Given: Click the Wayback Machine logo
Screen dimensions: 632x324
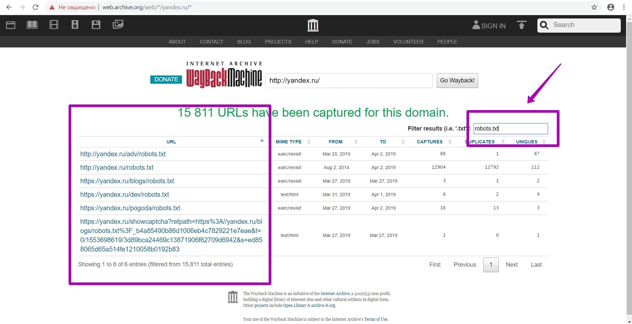Looking at the screenshot, I should click(224, 75).
